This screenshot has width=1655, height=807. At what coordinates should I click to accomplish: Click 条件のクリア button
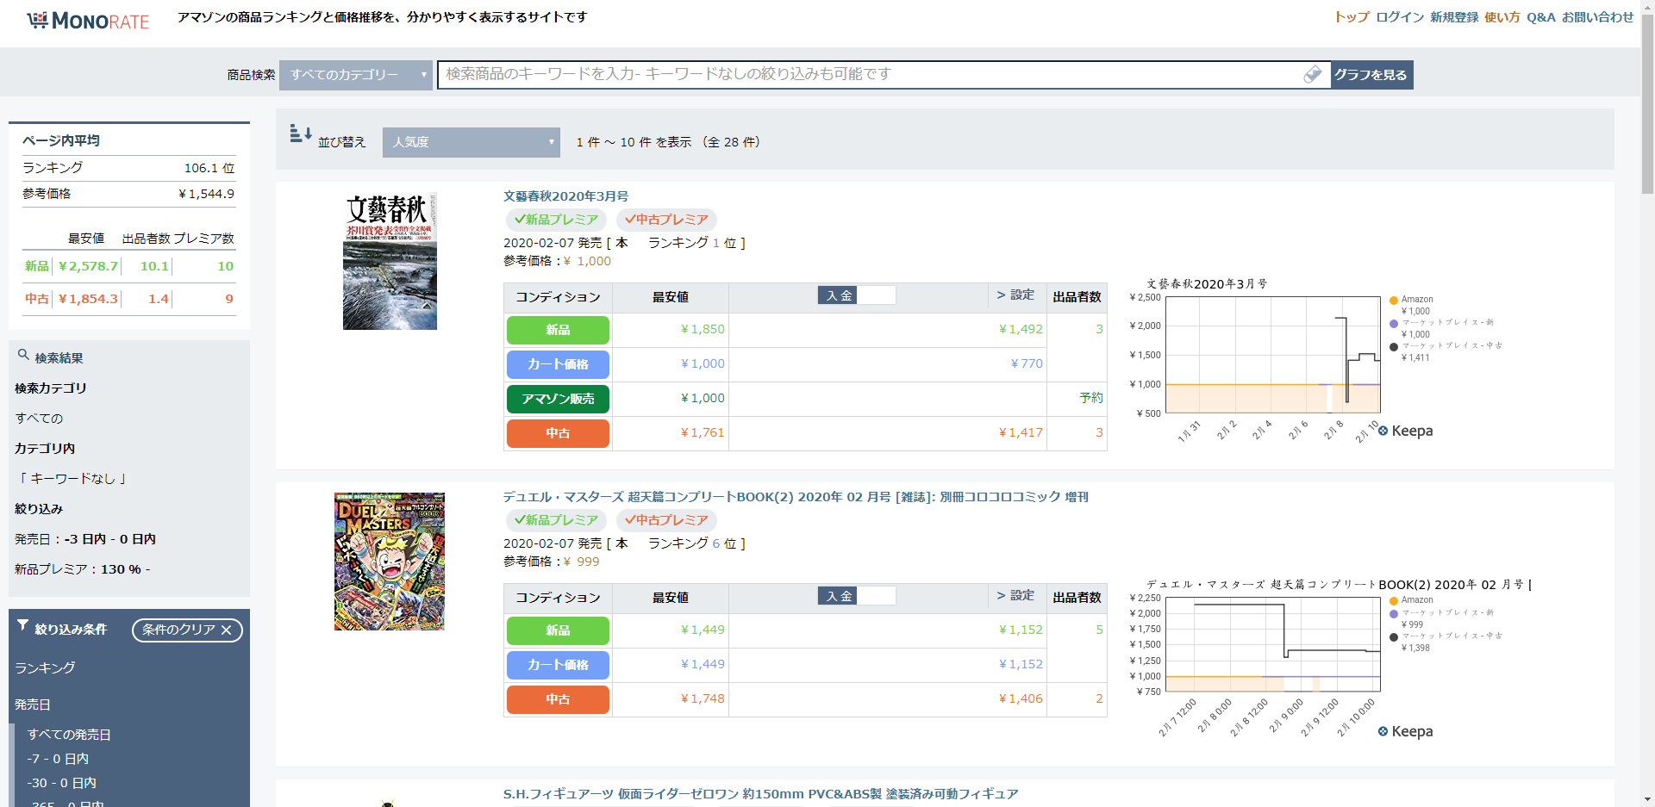187,630
